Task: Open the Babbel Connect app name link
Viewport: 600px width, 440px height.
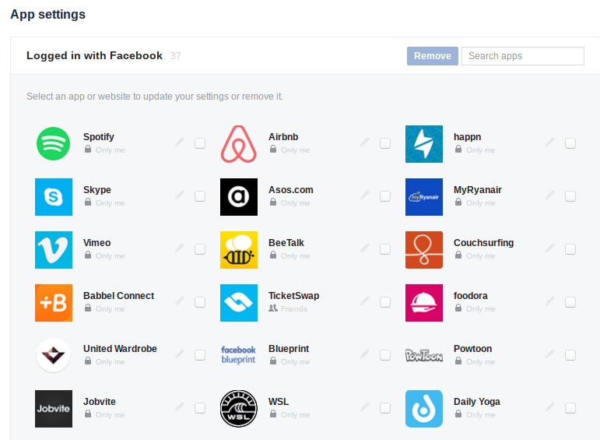Action: 118,296
